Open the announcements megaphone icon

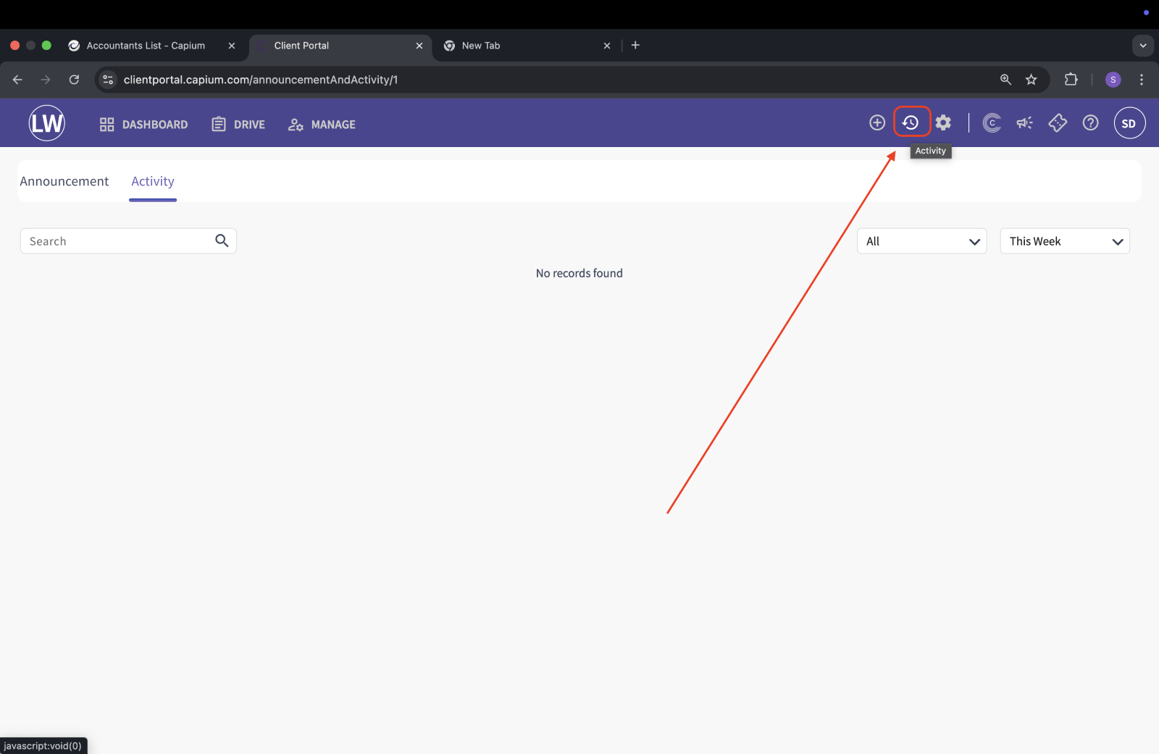(1024, 123)
